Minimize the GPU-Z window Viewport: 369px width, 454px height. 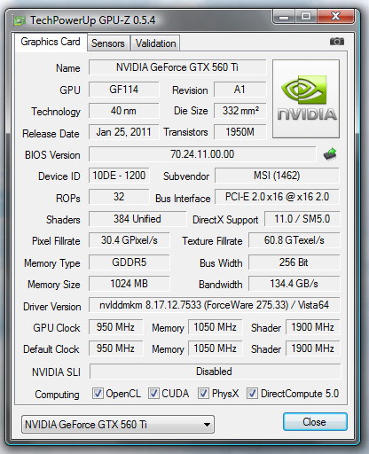click(284, 16)
